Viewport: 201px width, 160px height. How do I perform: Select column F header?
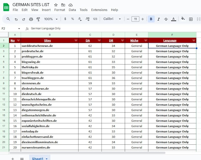click(172, 35)
